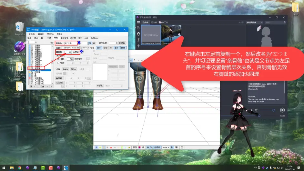Toggle the S影 viewport button
This screenshot has height=171, width=304.
coord(177,147)
